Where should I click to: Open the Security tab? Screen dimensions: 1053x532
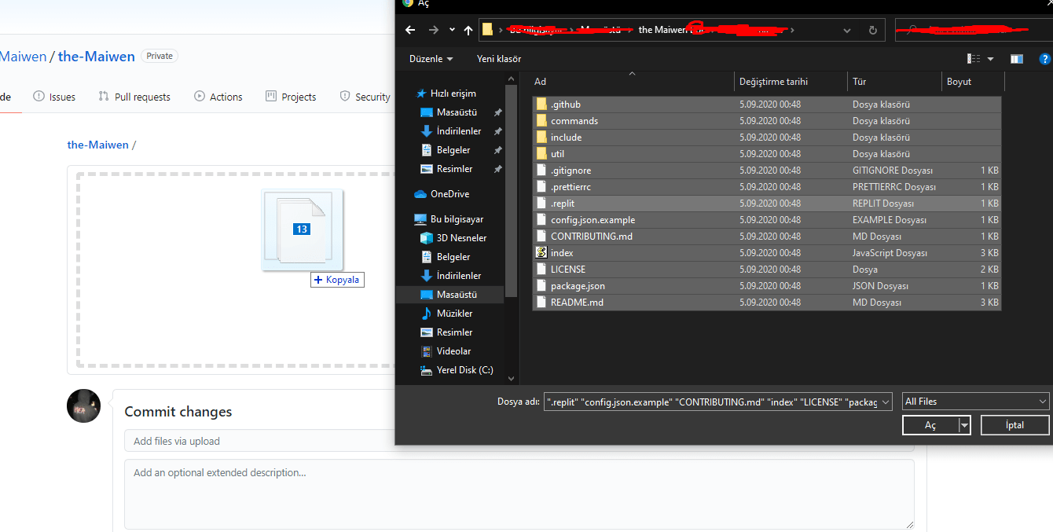click(x=365, y=97)
